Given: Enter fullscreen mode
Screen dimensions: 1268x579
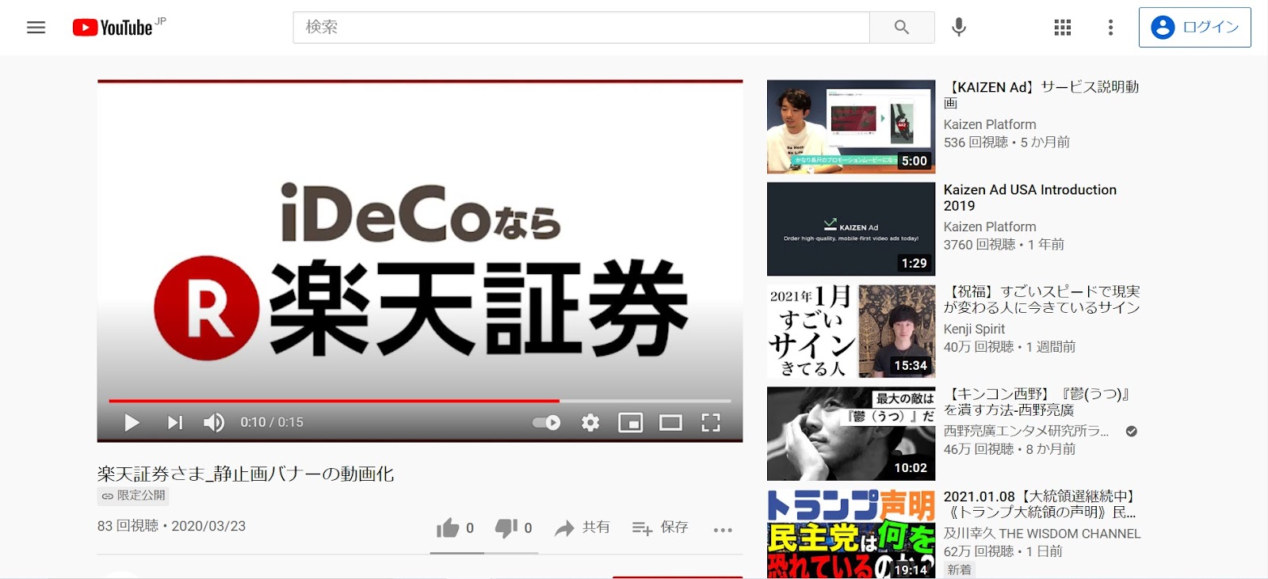Looking at the screenshot, I should click(711, 422).
